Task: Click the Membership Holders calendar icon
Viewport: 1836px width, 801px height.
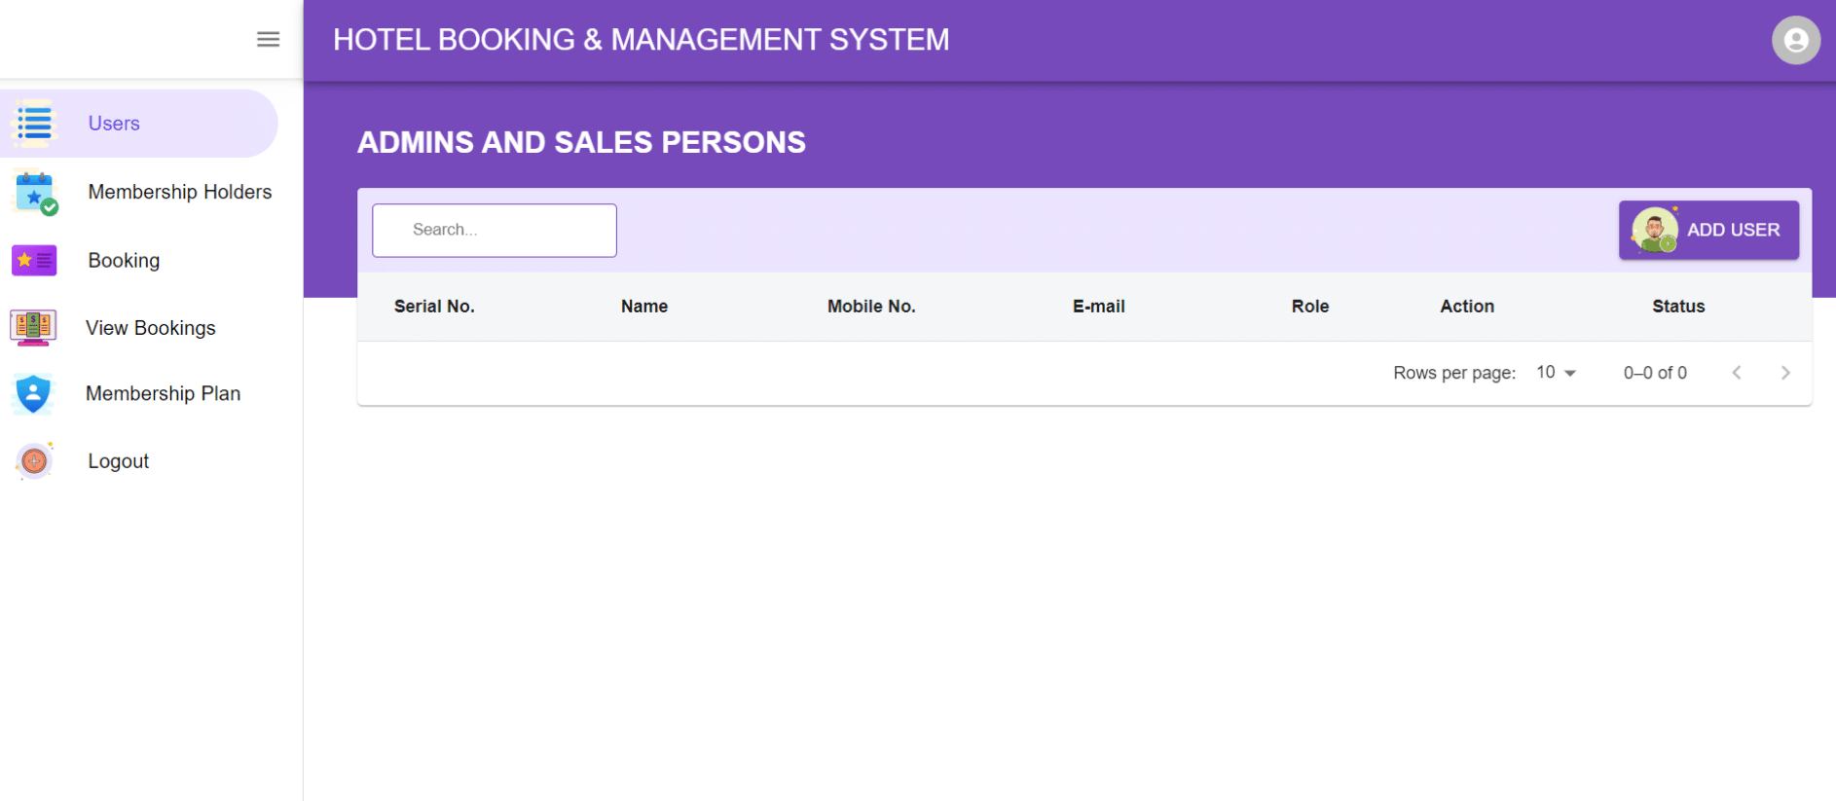Action: coord(35,192)
